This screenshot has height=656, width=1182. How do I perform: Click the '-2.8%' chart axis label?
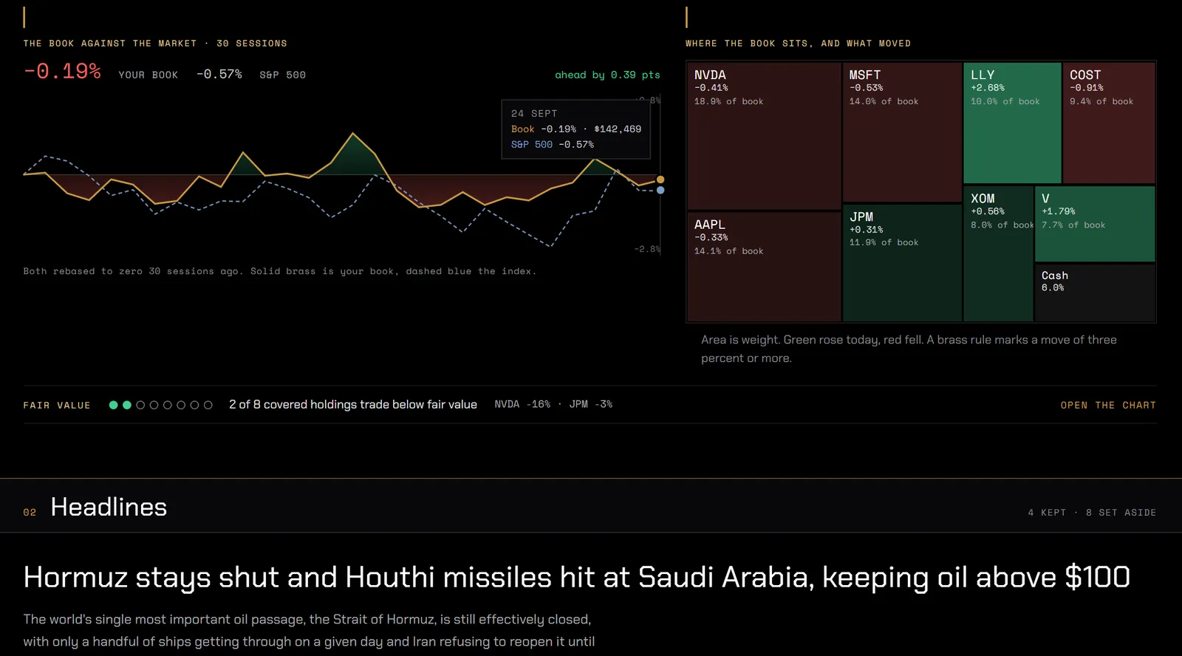point(647,250)
